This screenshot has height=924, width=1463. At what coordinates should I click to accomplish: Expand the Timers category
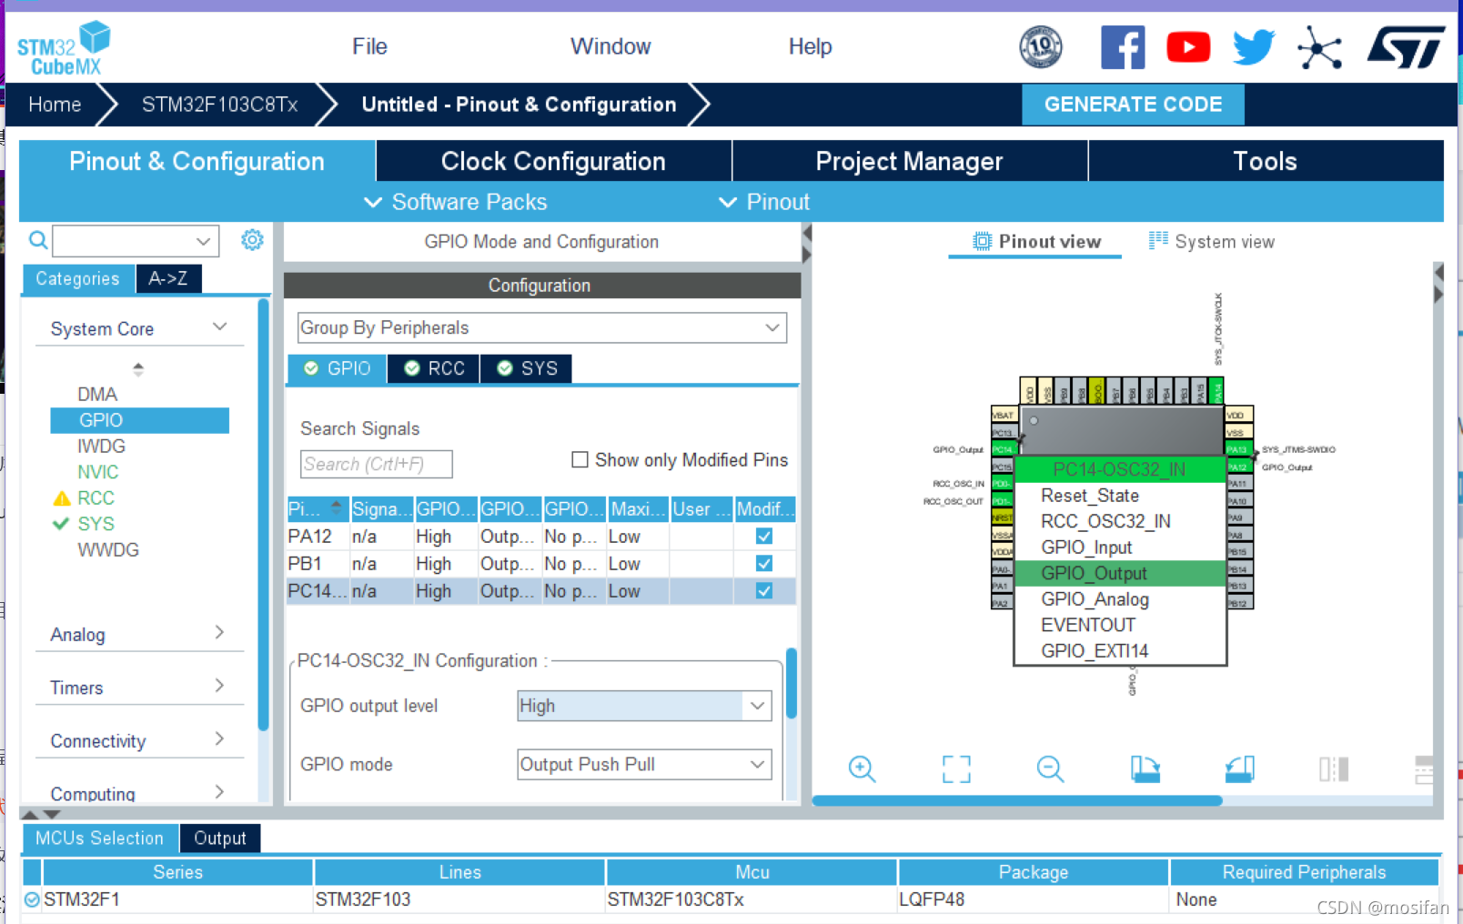[219, 685]
